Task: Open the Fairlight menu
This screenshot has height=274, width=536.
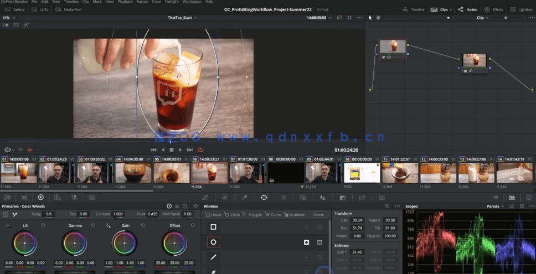Action: (x=173, y=2)
